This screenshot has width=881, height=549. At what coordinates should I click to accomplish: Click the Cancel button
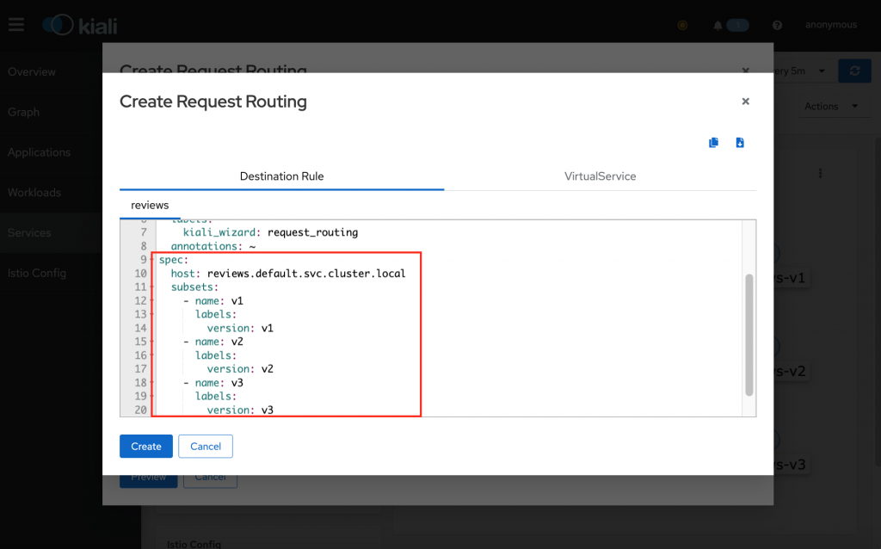click(206, 446)
